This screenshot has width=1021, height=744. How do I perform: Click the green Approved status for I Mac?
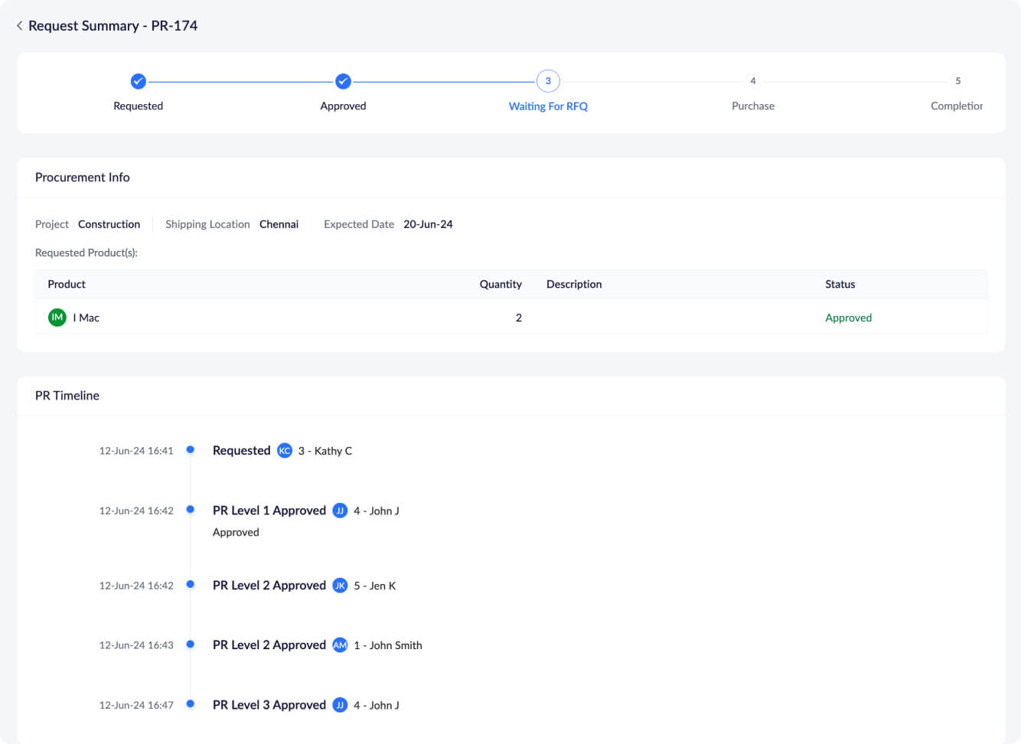click(848, 318)
